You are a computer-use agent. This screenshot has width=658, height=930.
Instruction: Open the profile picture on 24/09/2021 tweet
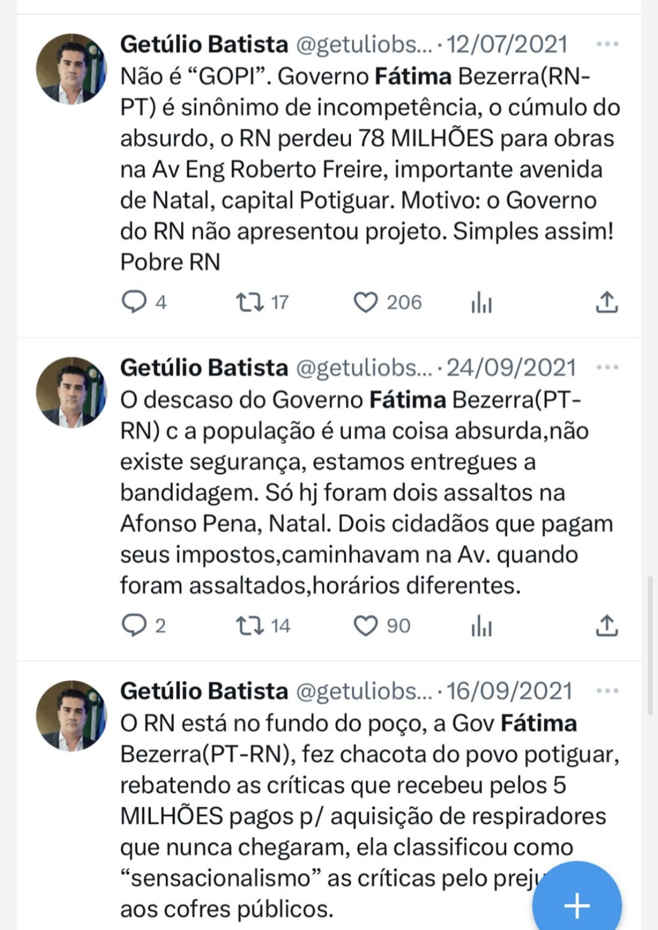click(x=71, y=393)
